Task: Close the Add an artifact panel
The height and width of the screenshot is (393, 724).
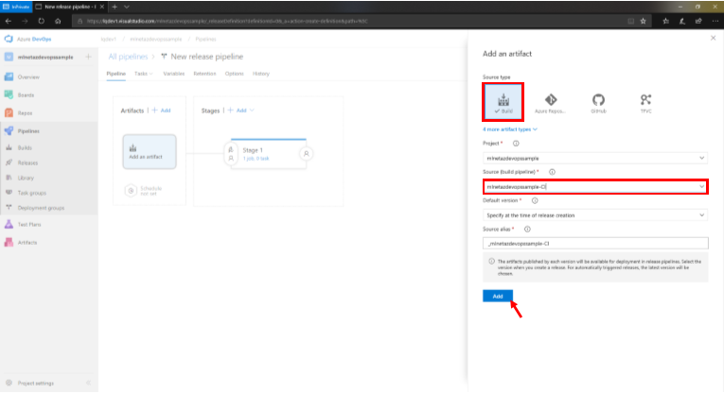Action: (712, 39)
